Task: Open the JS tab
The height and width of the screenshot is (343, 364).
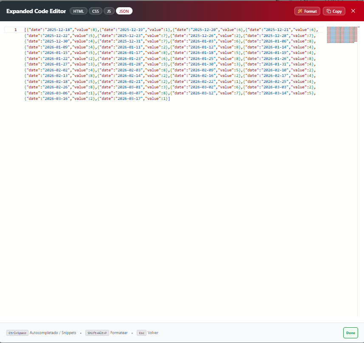Action: (109, 11)
